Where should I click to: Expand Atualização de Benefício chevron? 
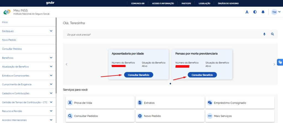tap(51, 66)
